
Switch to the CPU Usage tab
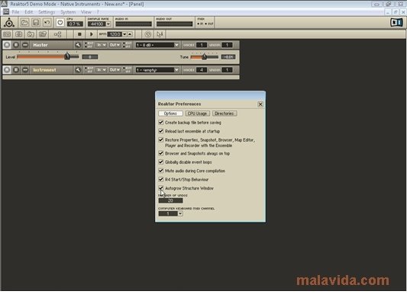(x=197, y=114)
